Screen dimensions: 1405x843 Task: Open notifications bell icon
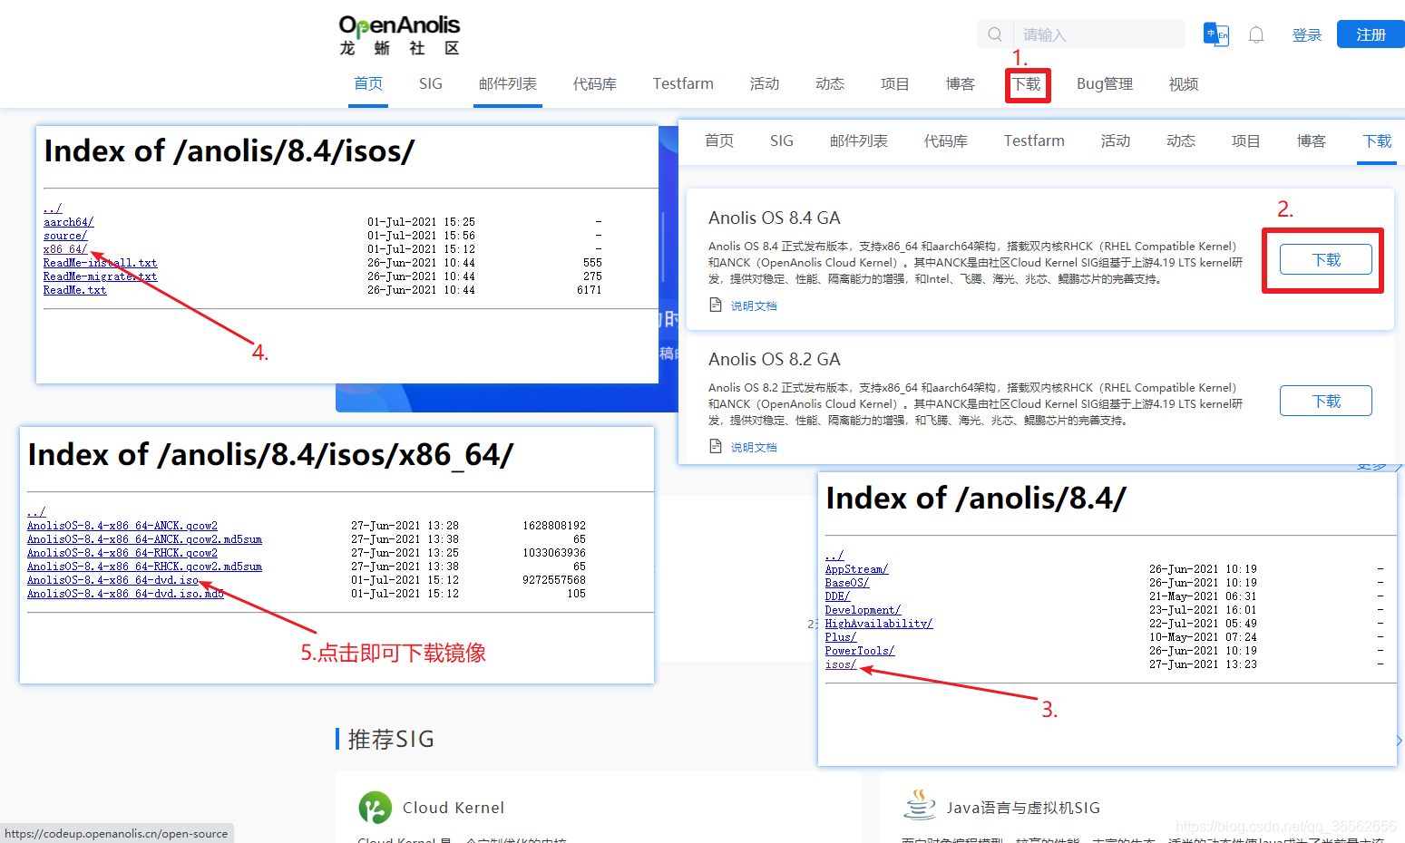[x=1256, y=35]
